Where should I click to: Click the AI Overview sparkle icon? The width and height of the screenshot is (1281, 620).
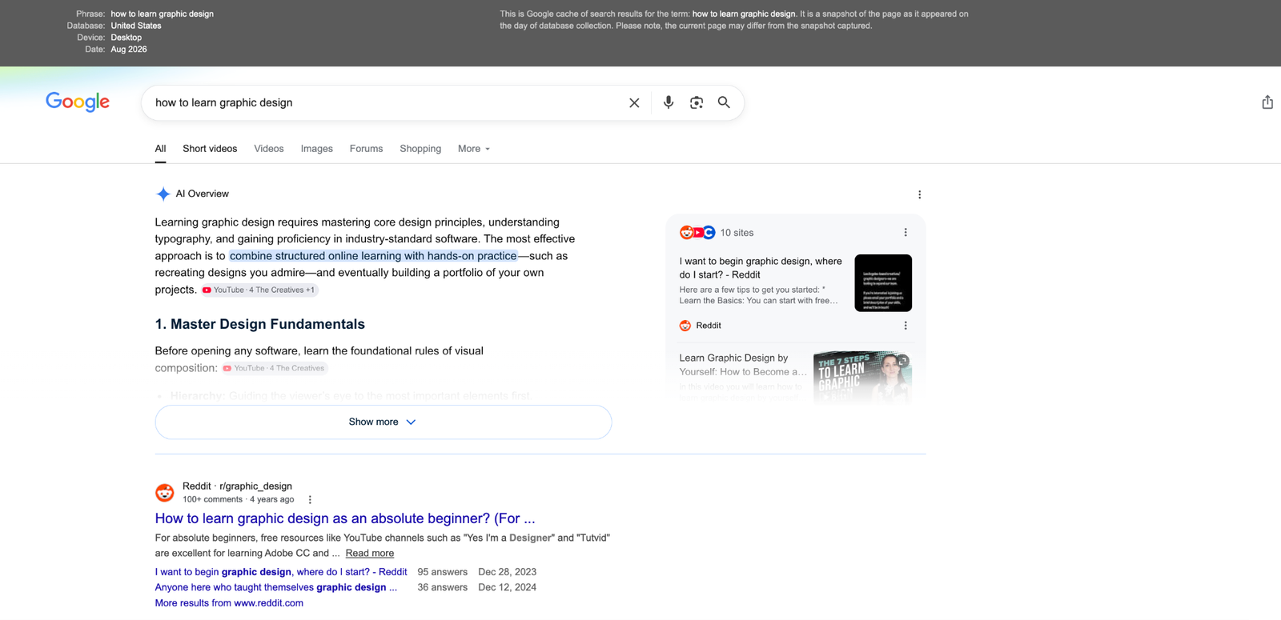[x=163, y=194]
